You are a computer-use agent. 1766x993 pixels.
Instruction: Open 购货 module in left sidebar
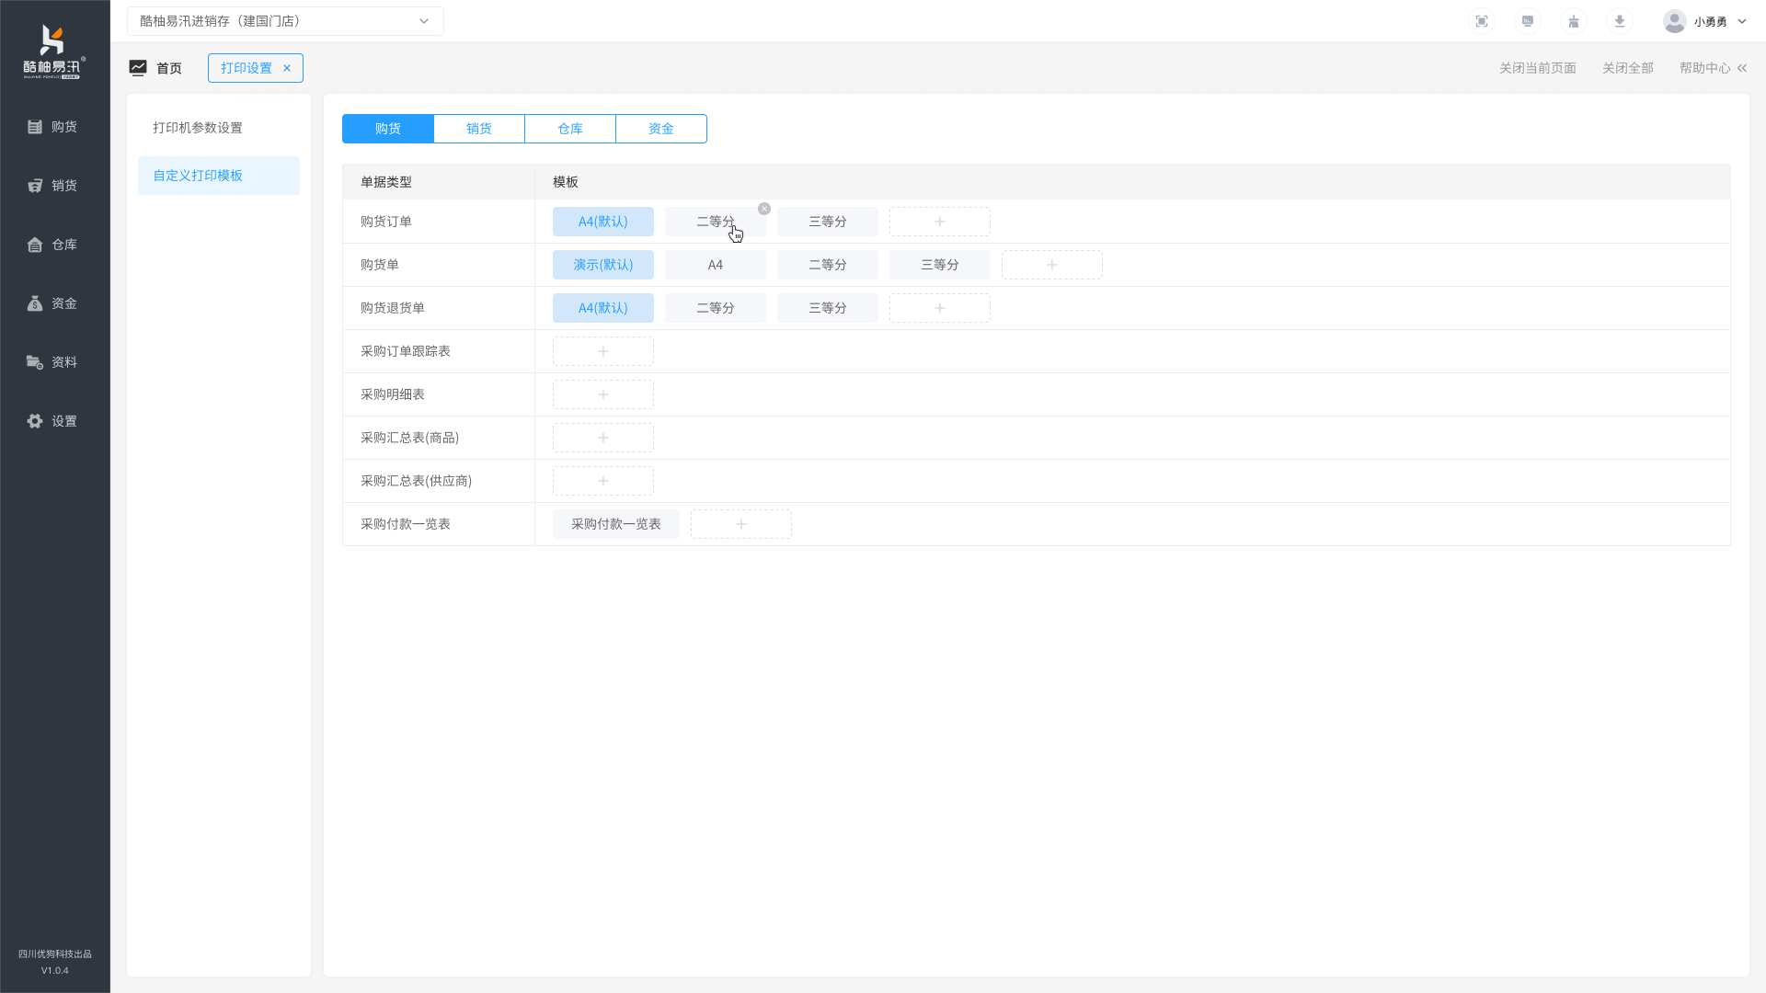point(53,127)
